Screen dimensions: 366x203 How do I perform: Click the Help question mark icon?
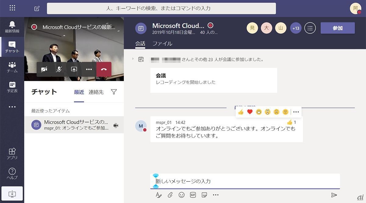pyautogui.click(x=12, y=173)
